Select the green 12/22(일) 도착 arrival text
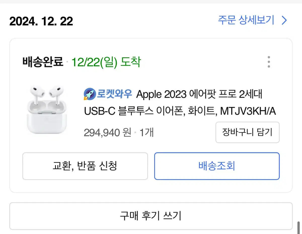 click(x=106, y=62)
